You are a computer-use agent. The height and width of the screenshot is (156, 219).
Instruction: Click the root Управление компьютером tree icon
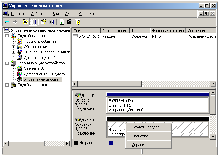[7, 30]
